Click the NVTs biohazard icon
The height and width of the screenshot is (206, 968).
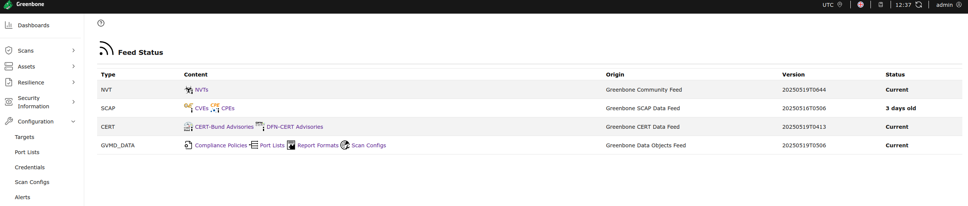[189, 90]
